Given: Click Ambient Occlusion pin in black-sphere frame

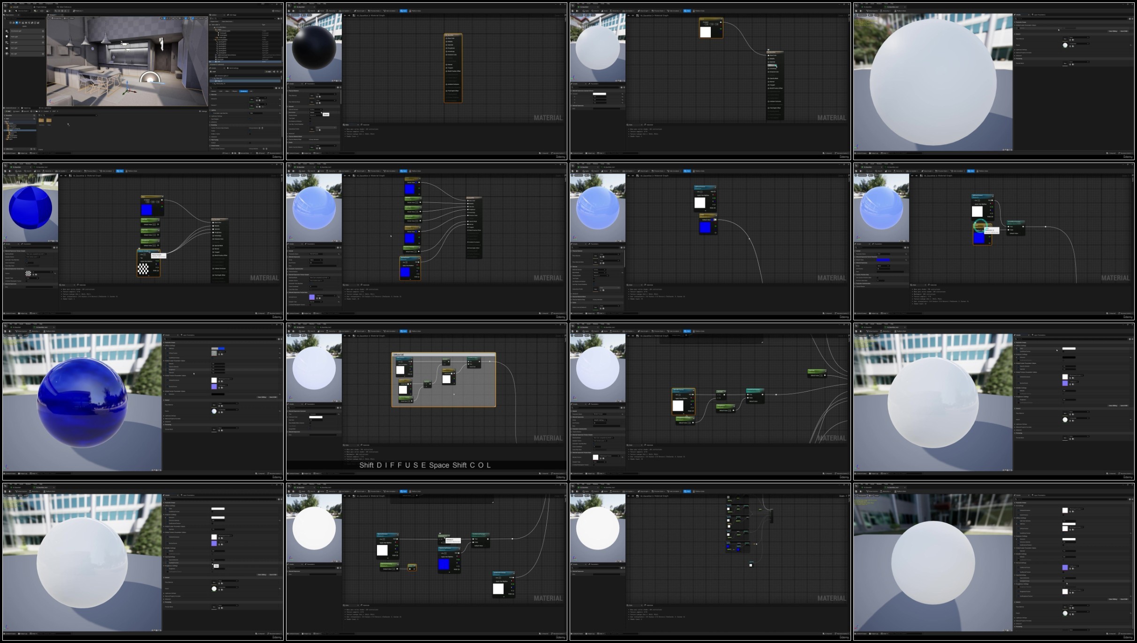Looking at the screenshot, I should point(446,84).
